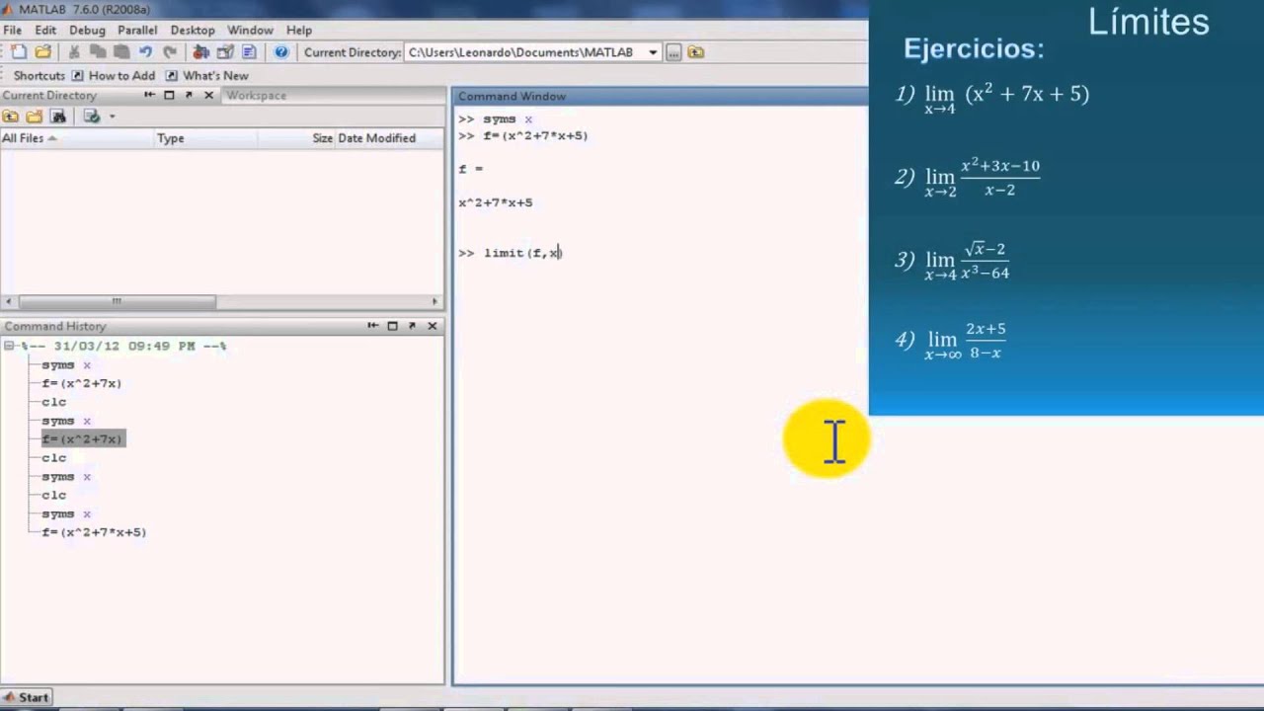Click the Command History panel title
This screenshot has width=1264, height=711.
55,326
